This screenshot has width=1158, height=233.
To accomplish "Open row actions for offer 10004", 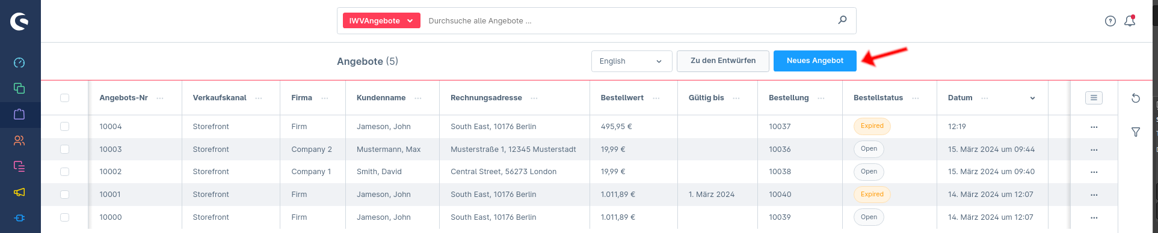I will coord(1094,127).
